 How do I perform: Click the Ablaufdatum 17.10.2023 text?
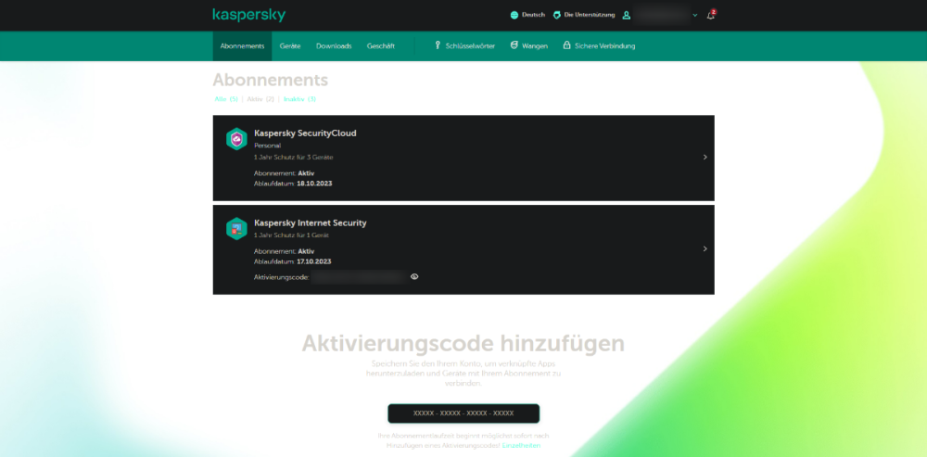point(293,261)
